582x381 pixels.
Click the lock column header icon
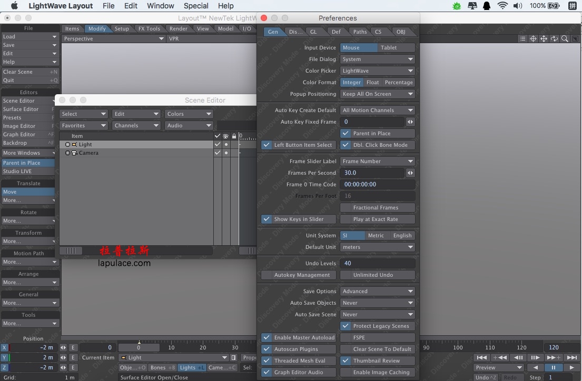234,136
